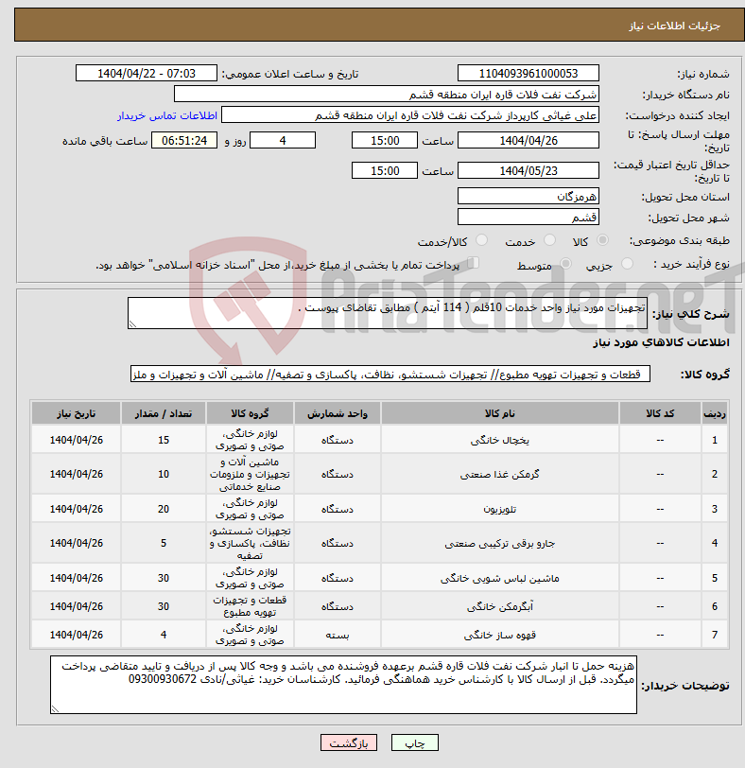Click the price validity time 15:00 field

click(x=385, y=171)
